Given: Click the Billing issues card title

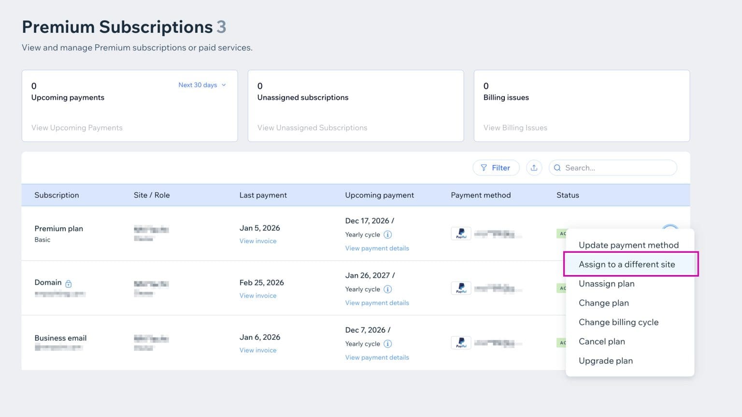Looking at the screenshot, I should pyautogui.click(x=506, y=97).
